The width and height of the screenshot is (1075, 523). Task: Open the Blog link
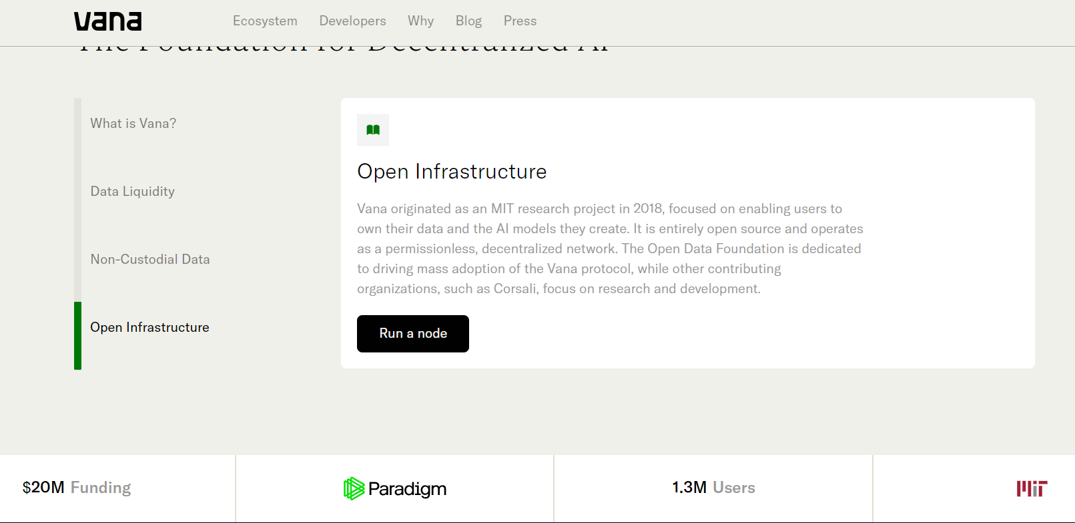coord(468,21)
